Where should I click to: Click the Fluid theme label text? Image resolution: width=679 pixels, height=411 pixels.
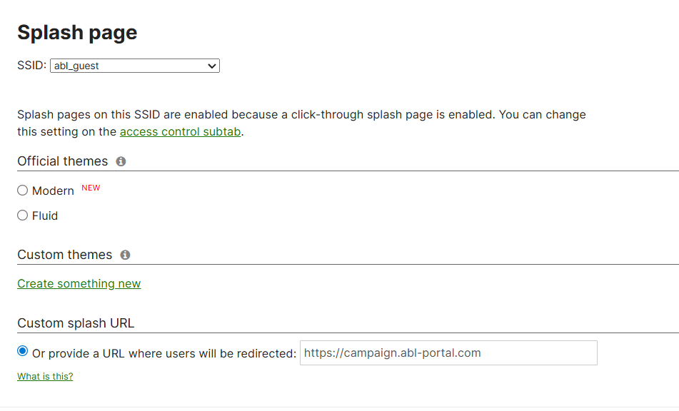[44, 215]
